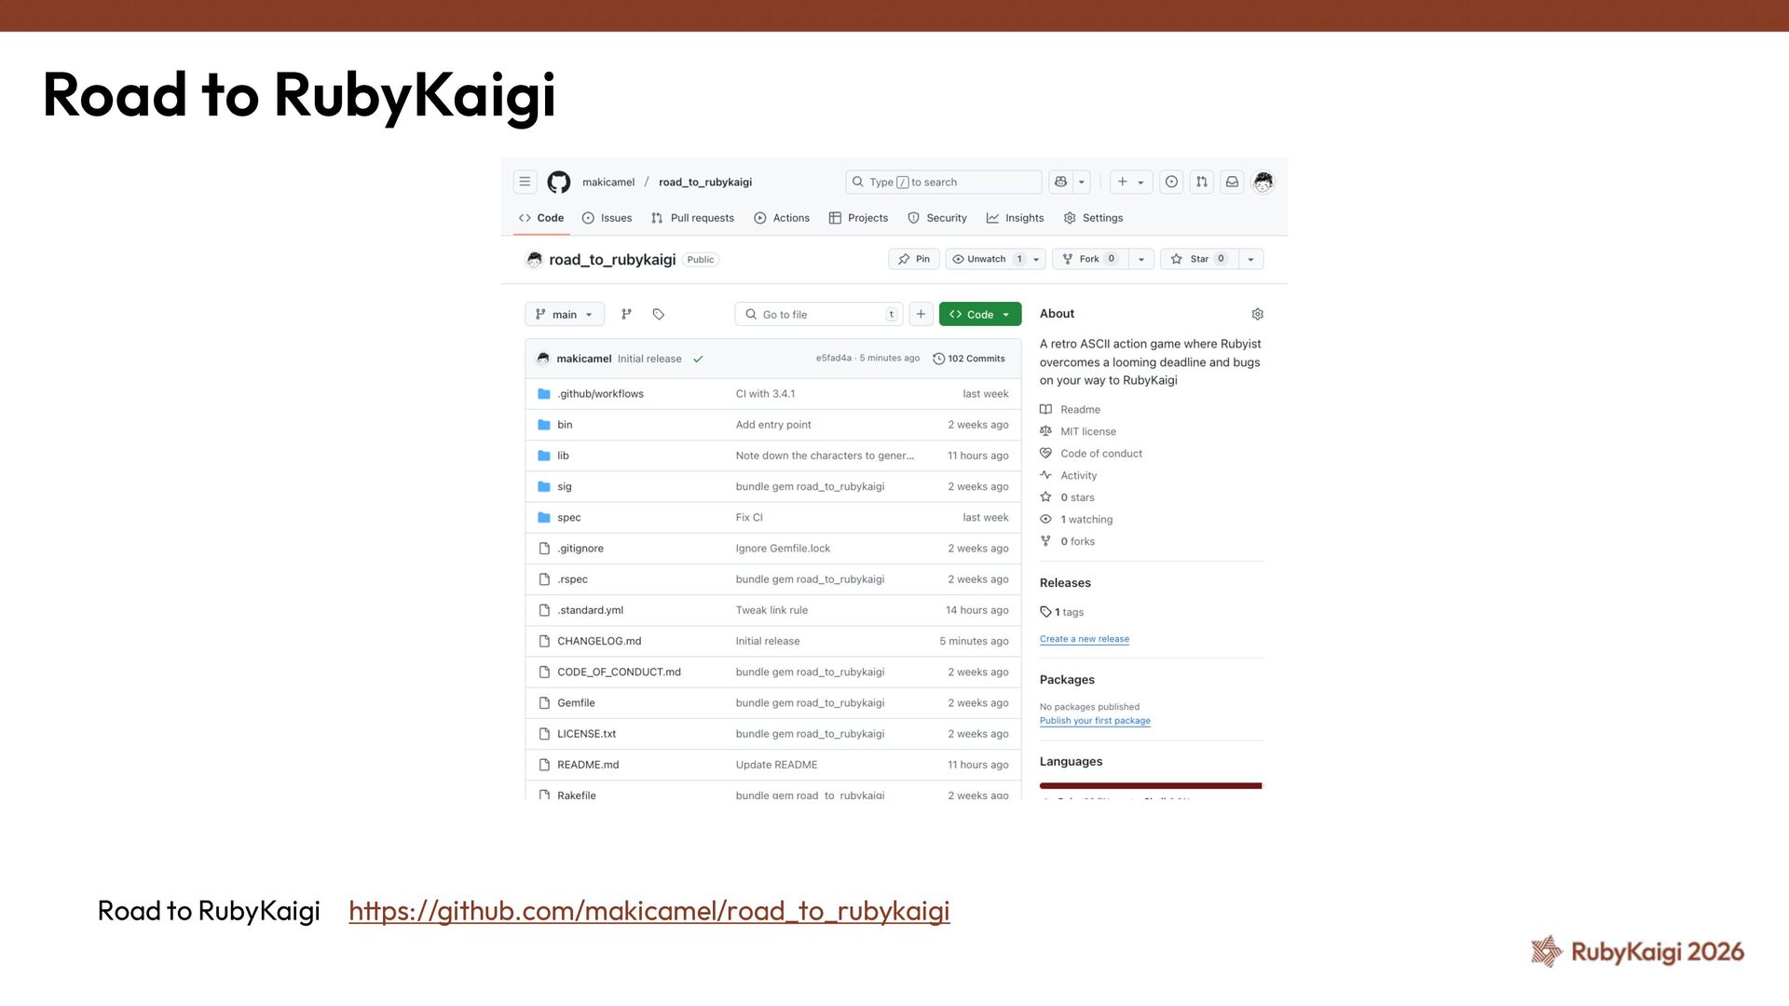Expand the main branch dropdown

[565, 315]
